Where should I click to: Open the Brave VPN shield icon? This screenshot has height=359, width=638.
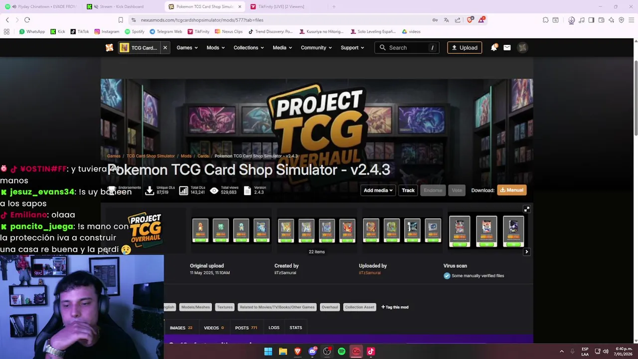point(621,20)
